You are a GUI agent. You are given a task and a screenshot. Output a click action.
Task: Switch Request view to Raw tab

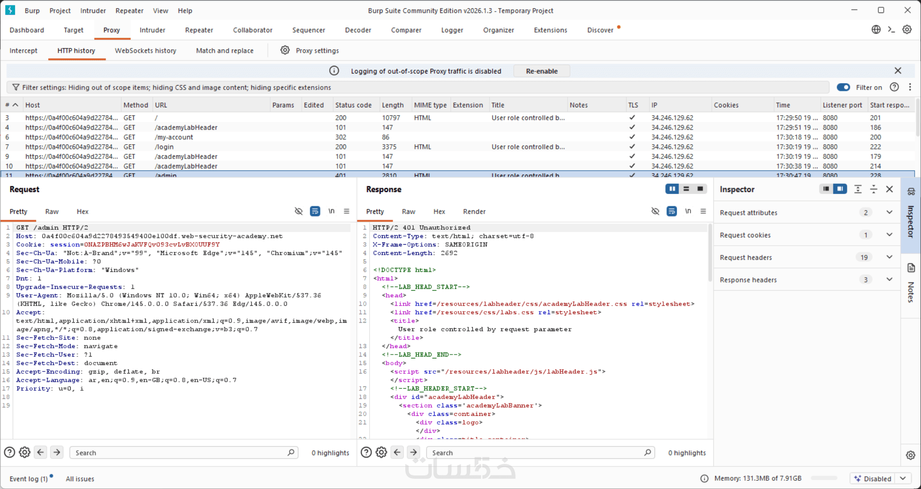(x=52, y=211)
